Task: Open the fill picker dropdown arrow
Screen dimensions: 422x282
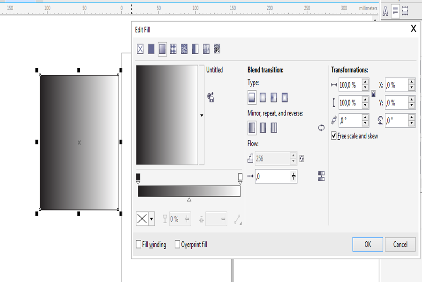Action: tap(202, 115)
